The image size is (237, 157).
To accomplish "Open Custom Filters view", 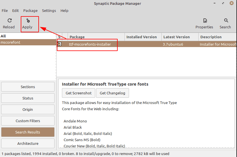I will (28, 121).
